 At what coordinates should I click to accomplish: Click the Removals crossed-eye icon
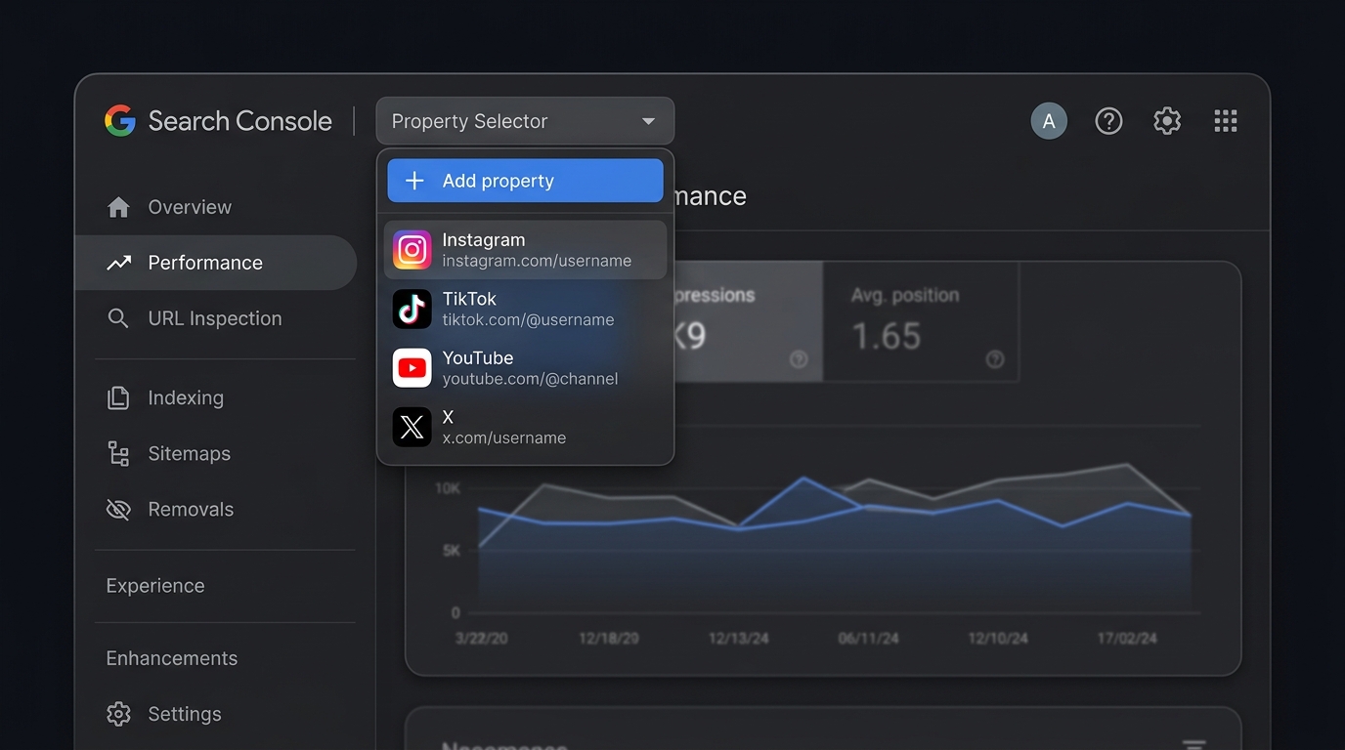click(x=118, y=509)
